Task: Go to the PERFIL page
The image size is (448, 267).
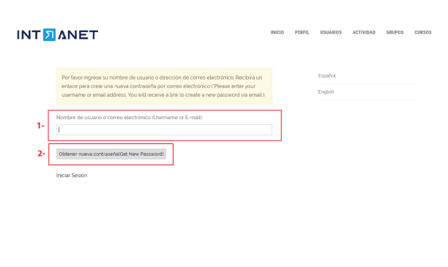Action: click(302, 33)
